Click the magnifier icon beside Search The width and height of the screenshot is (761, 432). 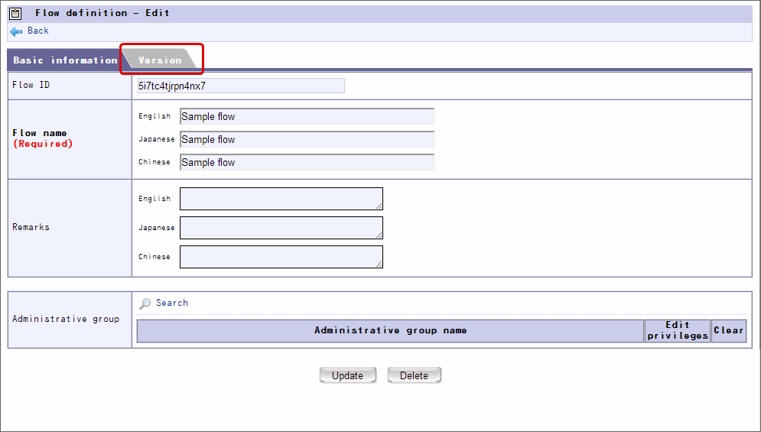(x=145, y=304)
